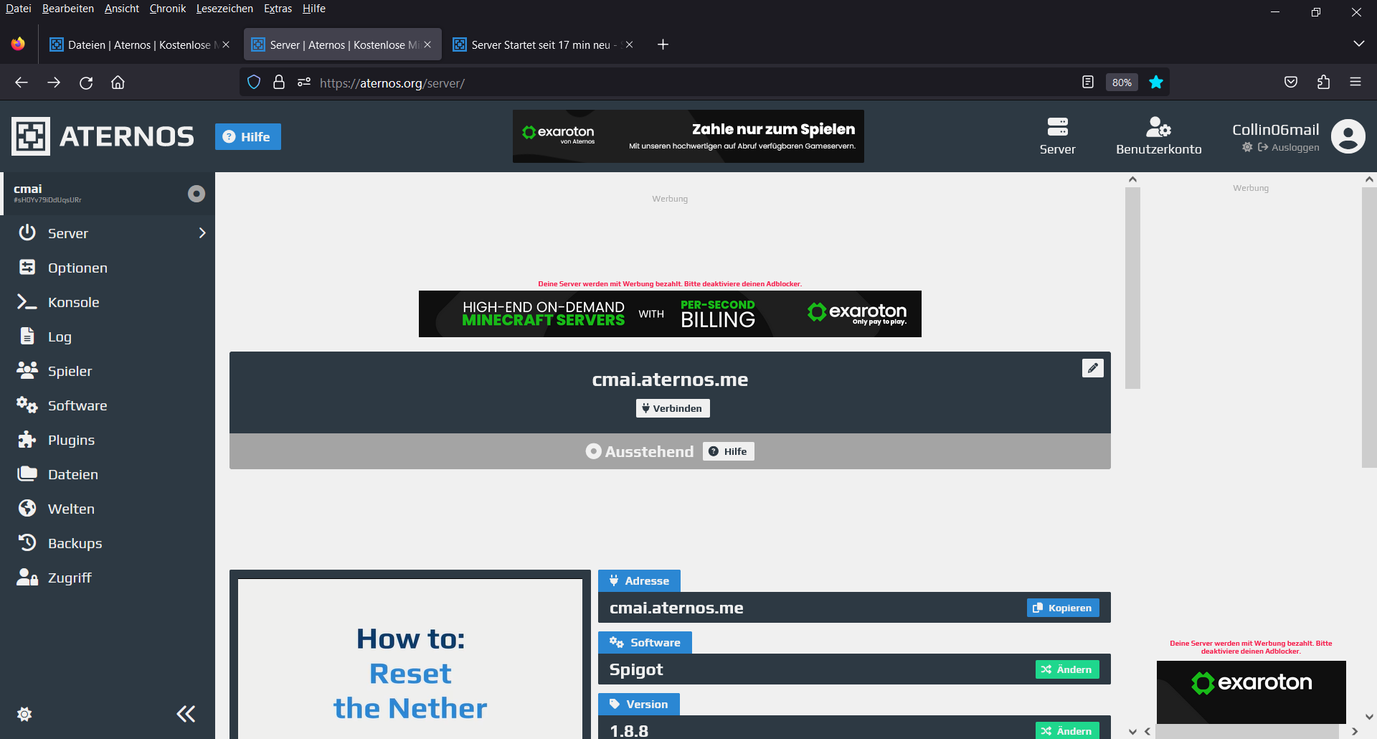Click the Firefox View icon

(x=18, y=44)
